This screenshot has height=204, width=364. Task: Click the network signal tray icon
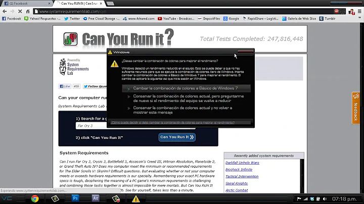tap(305, 199)
